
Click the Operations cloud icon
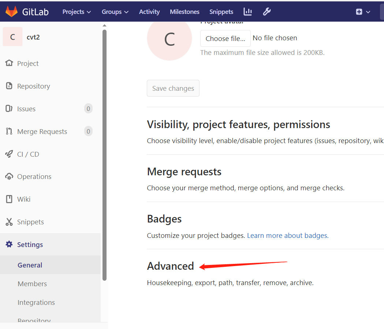(x=9, y=176)
